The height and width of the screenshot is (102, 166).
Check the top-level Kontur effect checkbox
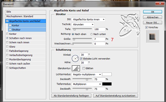point(7,34)
